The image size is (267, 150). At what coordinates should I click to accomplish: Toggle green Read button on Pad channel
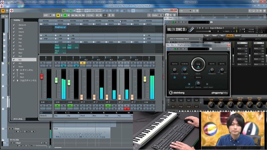[x=108, y=106]
